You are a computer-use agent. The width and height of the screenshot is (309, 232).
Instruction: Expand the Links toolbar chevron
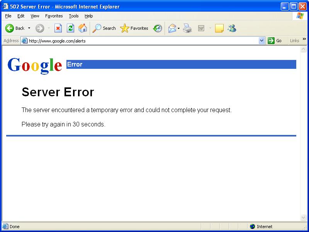[x=304, y=39]
